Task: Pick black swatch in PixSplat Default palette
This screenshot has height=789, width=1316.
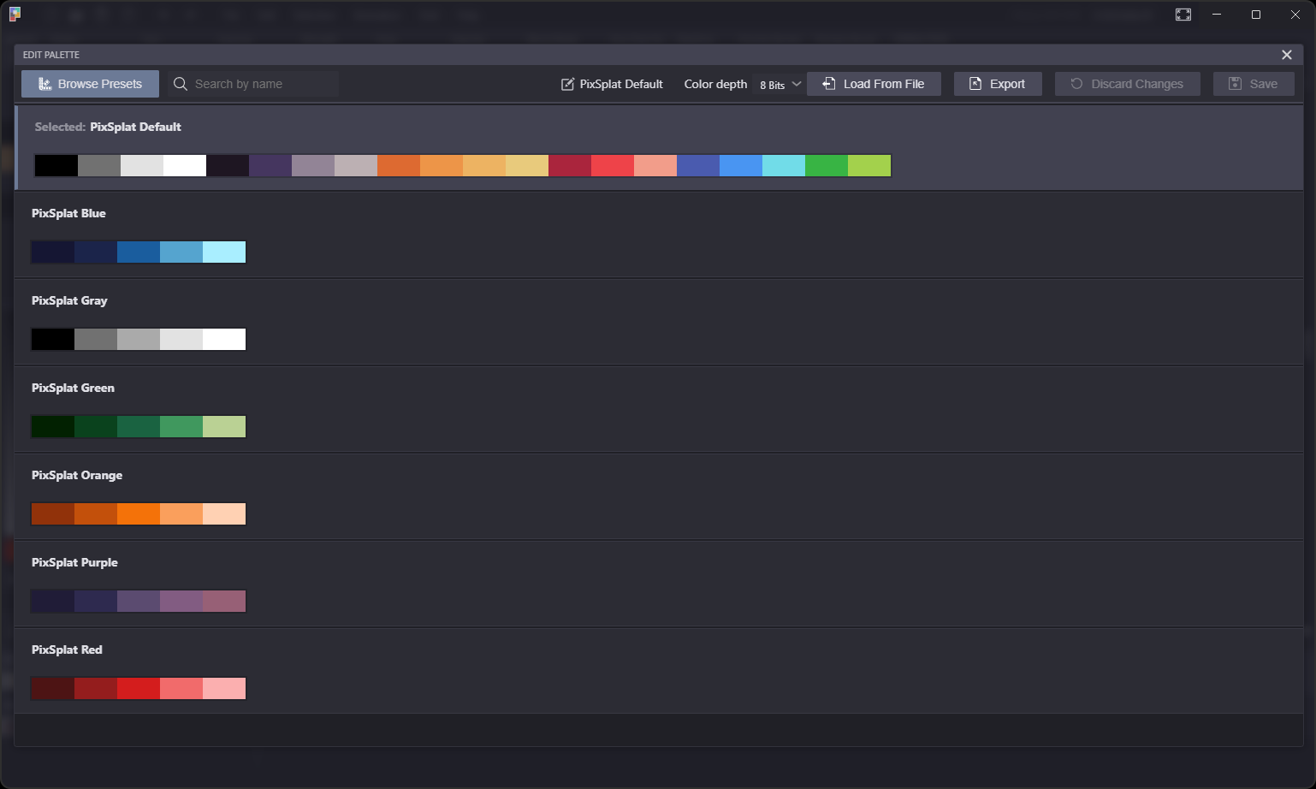Action: [56, 166]
